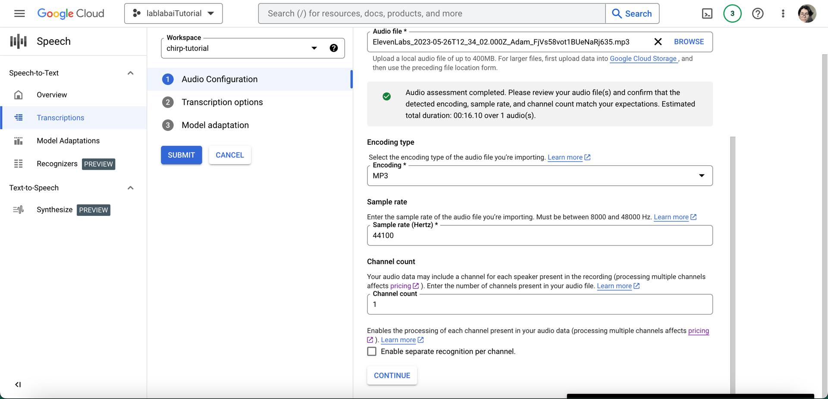Collapse the left navigation panel
828x399 pixels.
tap(18, 384)
